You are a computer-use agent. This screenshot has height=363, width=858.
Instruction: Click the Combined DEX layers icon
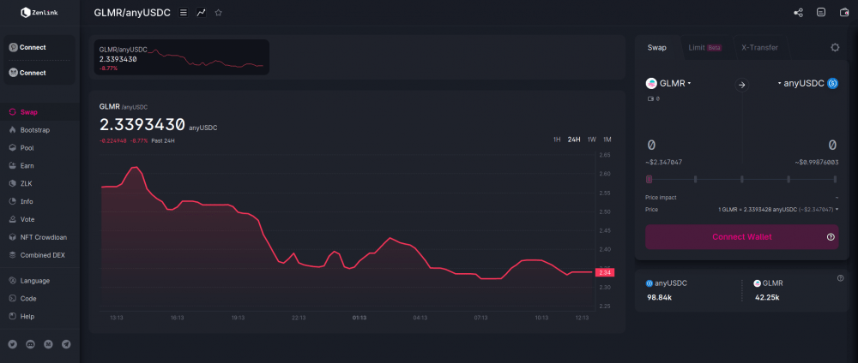tap(13, 255)
